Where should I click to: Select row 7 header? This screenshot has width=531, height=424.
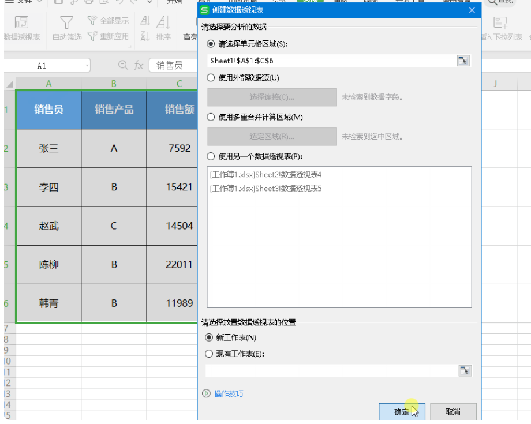tap(9, 328)
